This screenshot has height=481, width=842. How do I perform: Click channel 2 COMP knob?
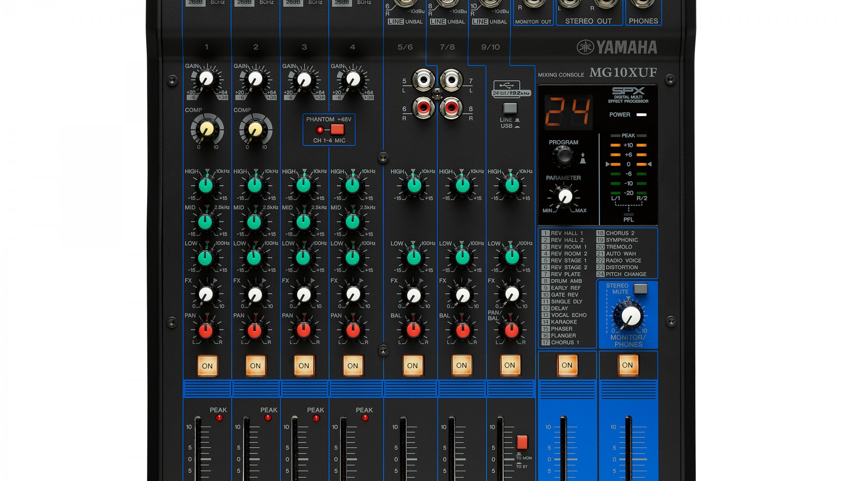[255, 129]
